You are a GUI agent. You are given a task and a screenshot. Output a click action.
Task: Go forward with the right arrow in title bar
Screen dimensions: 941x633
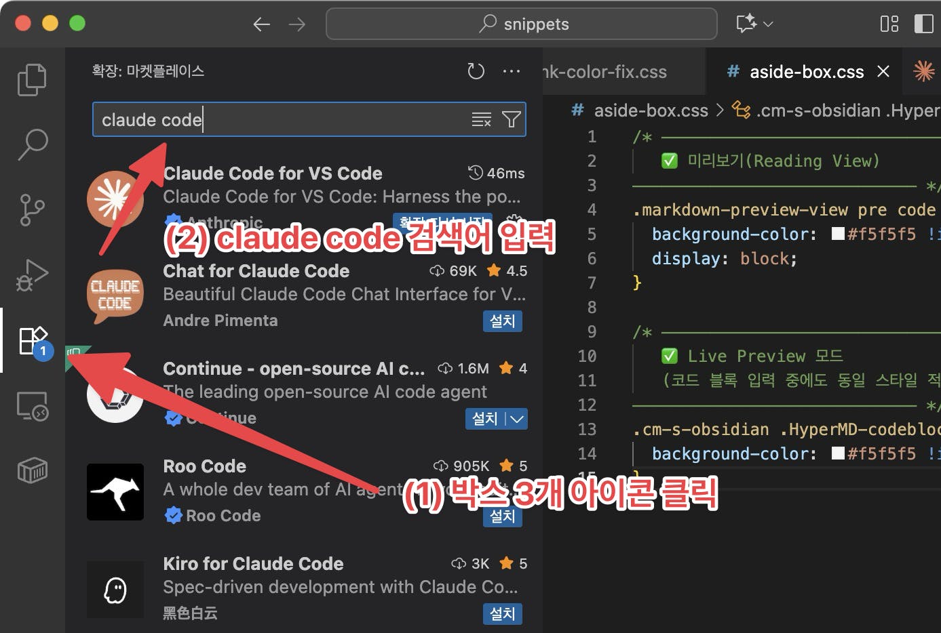297,24
